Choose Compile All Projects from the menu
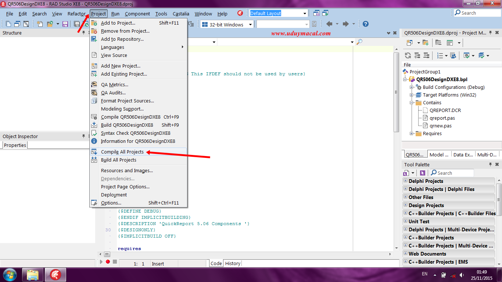 point(138,152)
